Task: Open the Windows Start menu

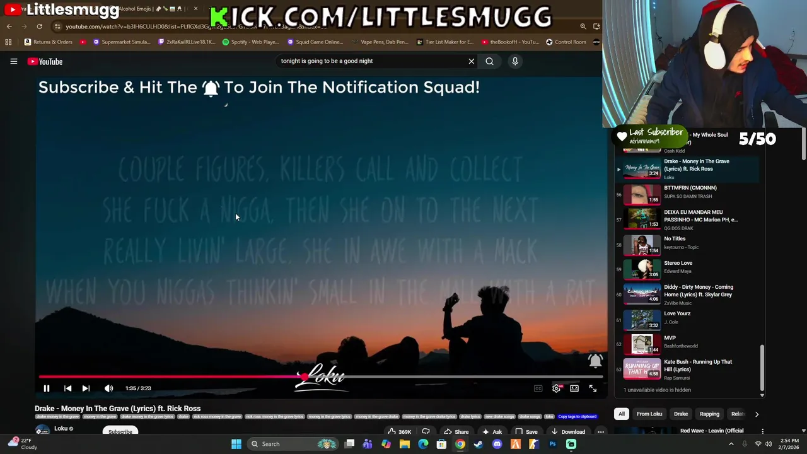Action: pos(236,444)
